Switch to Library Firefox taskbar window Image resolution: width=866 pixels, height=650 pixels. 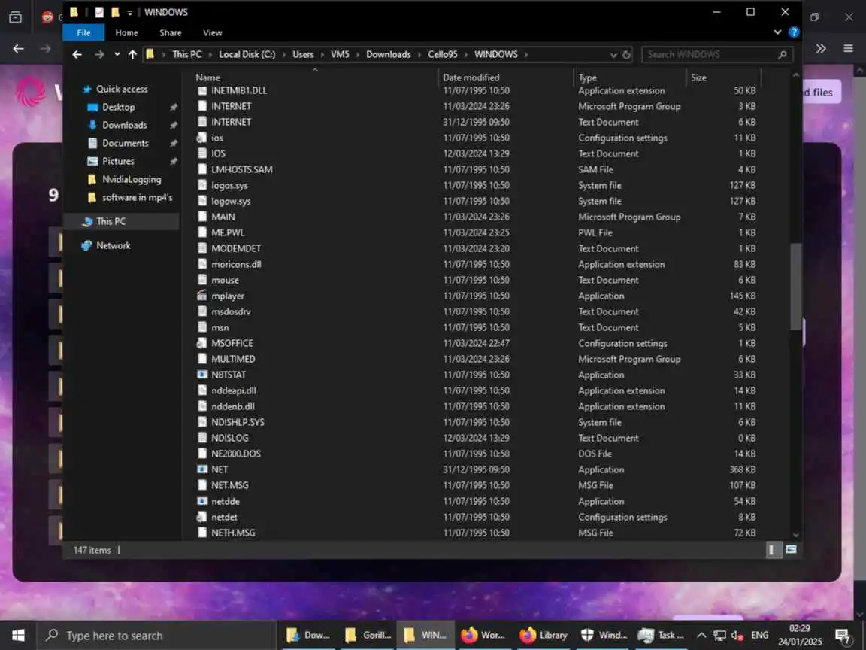pos(544,636)
